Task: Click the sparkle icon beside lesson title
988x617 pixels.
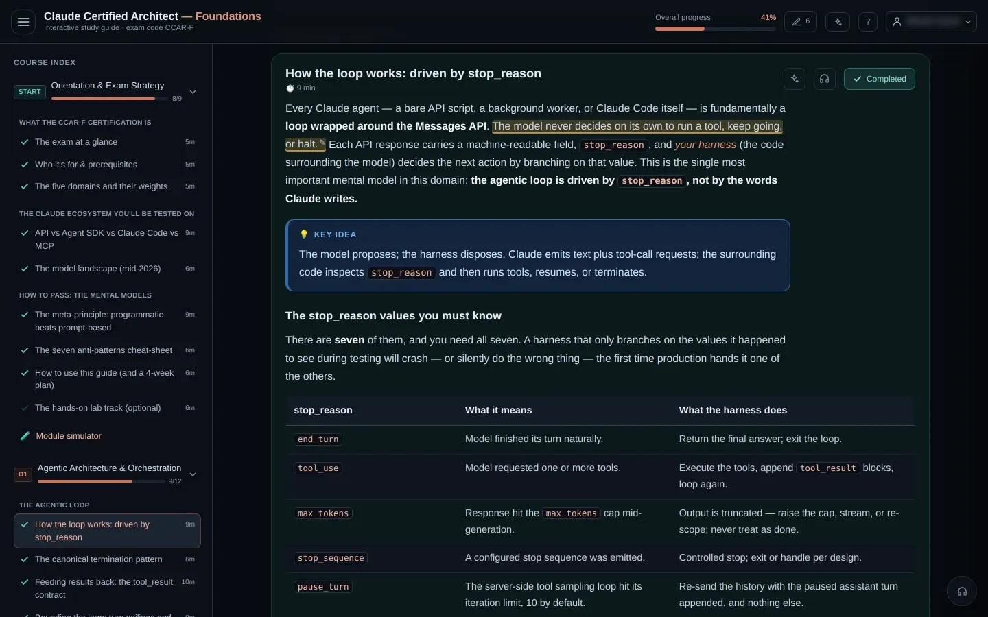Action: 795,79
